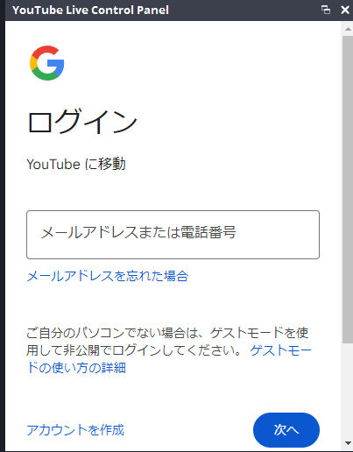Open the ゲストモードの使い方の詳細 link

[x=169, y=359]
